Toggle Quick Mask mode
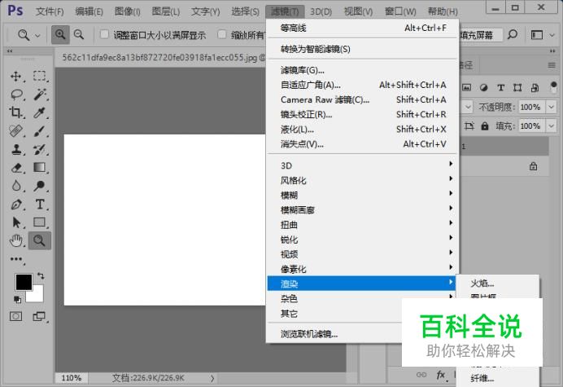The height and width of the screenshot is (387, 563). pos(15,316)
